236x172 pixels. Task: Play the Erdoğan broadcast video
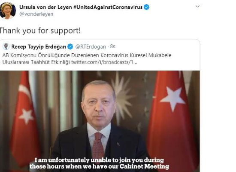(x=100, y=121)
